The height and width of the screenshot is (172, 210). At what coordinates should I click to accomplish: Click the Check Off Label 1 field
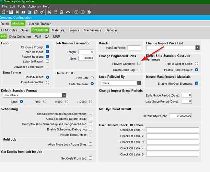coord(173,130)
